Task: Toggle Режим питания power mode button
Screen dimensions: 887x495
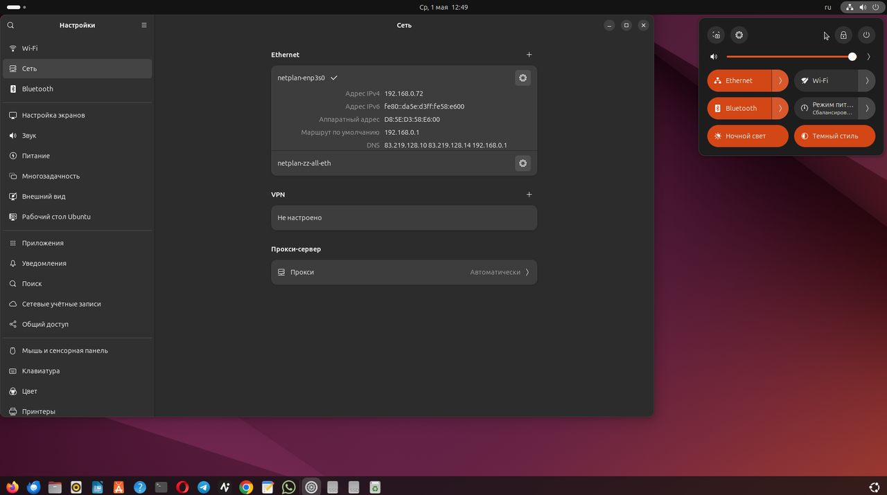Action: point(826,108)
